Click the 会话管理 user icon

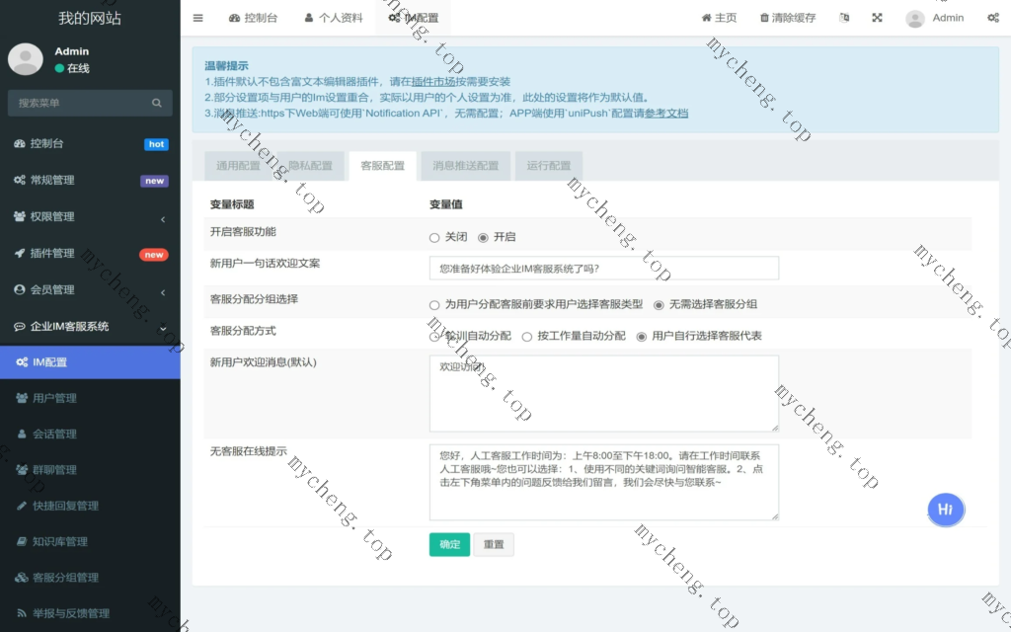click(22, 434)
